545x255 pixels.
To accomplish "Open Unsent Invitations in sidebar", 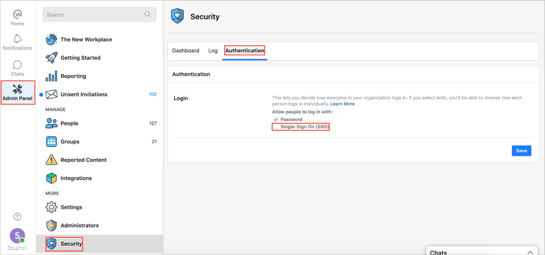I will pos(84,95).
